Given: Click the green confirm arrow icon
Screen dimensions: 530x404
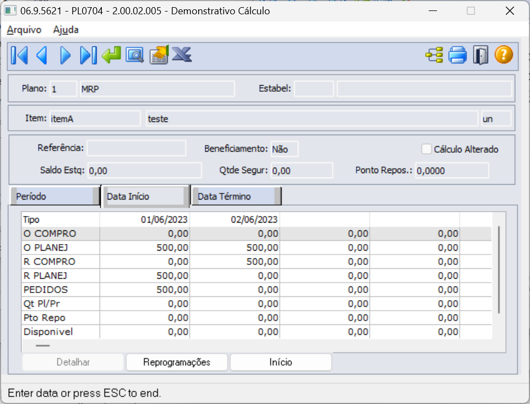Looking at the screenshot, I should pyautogui.click(x=111, y=55).
